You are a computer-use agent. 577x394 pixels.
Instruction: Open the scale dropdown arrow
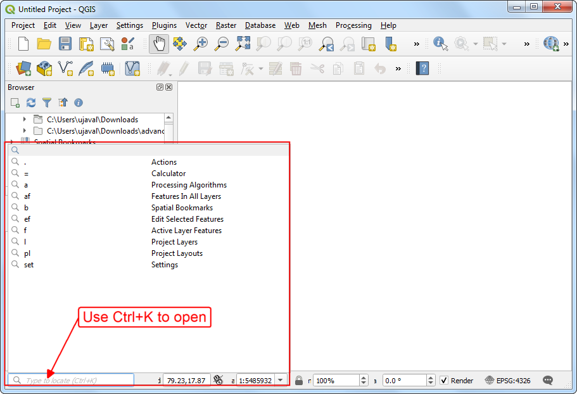pyautogui.click(x=281, y=381)
